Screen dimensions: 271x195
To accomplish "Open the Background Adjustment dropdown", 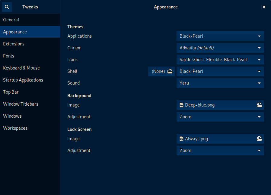I will point(220,117).
